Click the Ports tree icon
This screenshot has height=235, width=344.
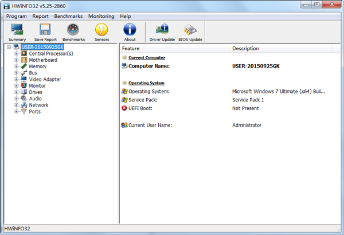point(24,111)
